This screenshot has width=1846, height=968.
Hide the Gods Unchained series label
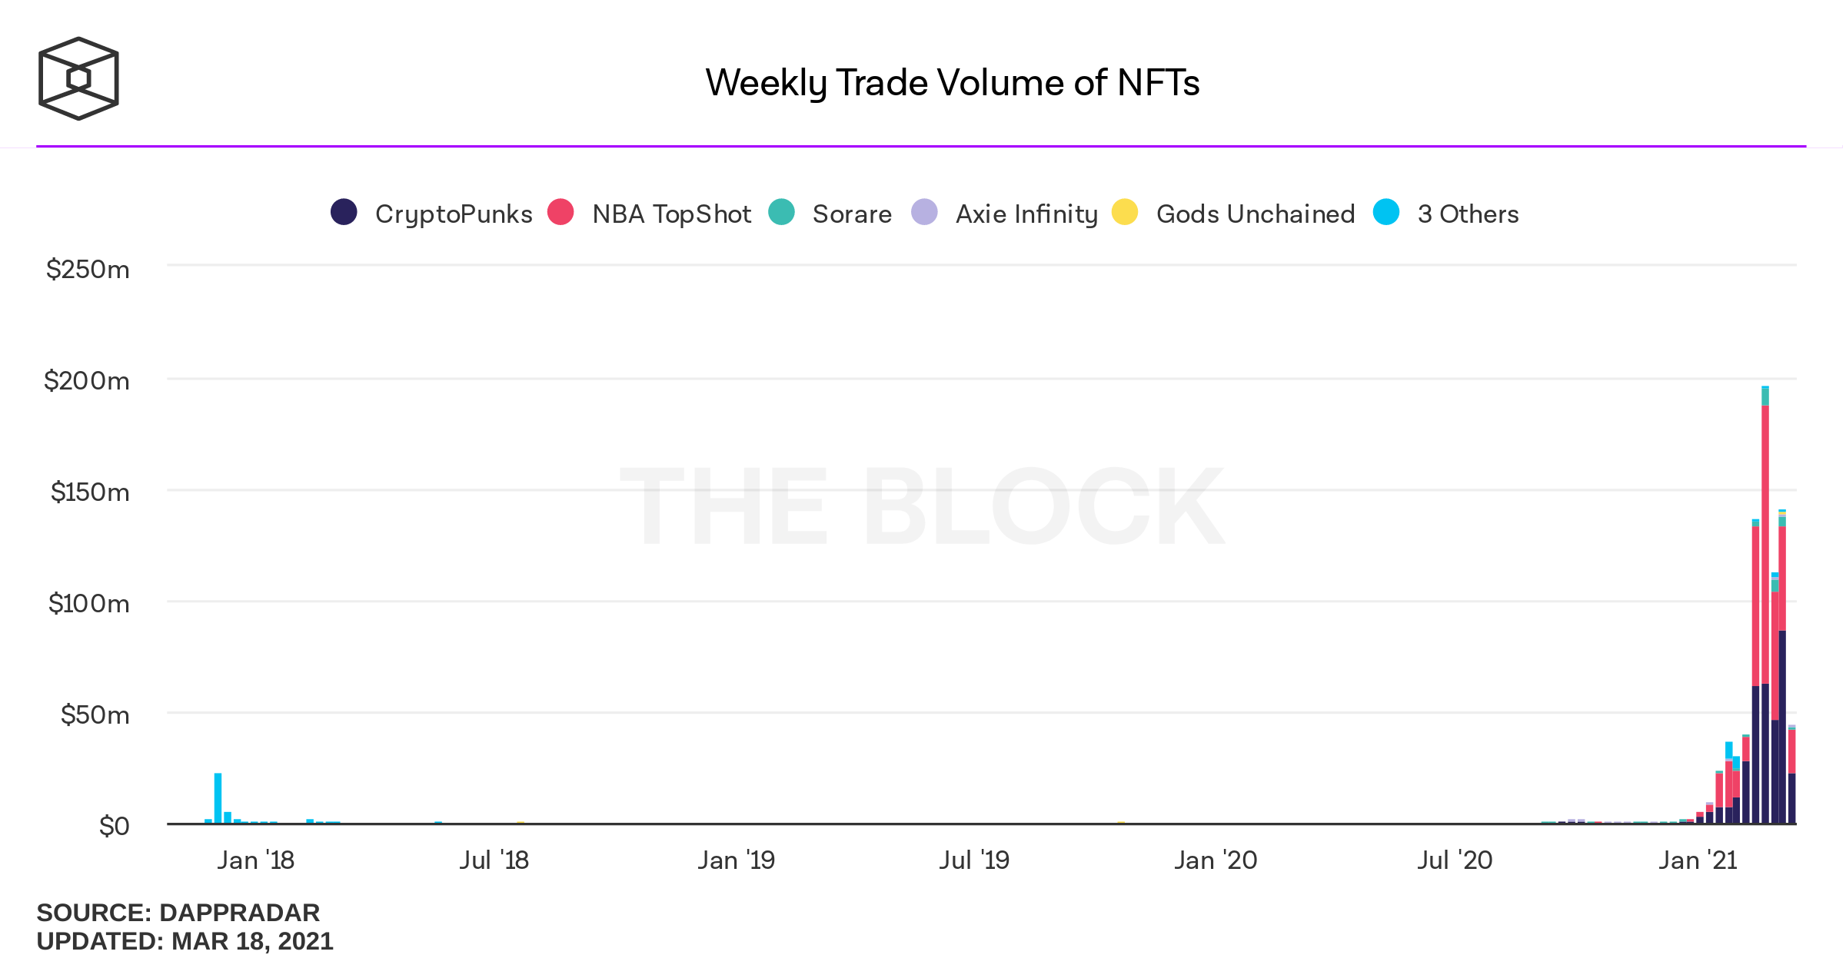[1256, 214]
